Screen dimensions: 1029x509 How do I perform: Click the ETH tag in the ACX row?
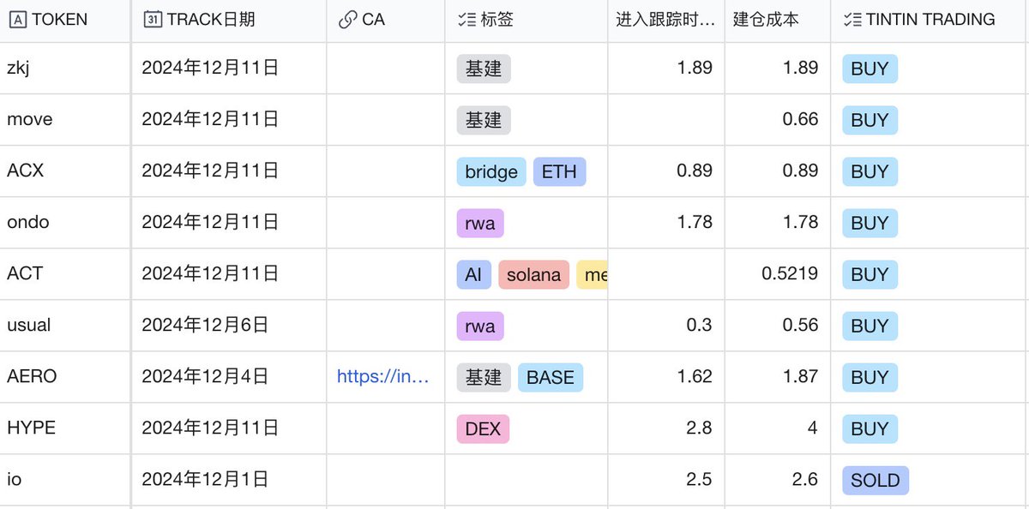pos(560,172)
